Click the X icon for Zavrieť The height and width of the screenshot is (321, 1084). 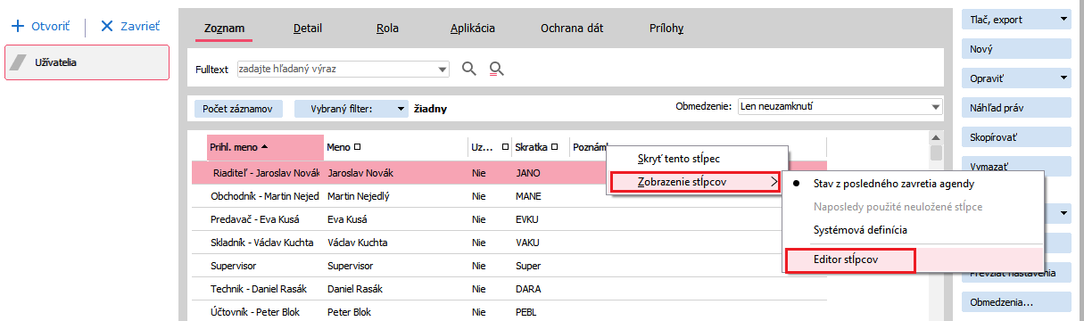(x=107, y=26)
